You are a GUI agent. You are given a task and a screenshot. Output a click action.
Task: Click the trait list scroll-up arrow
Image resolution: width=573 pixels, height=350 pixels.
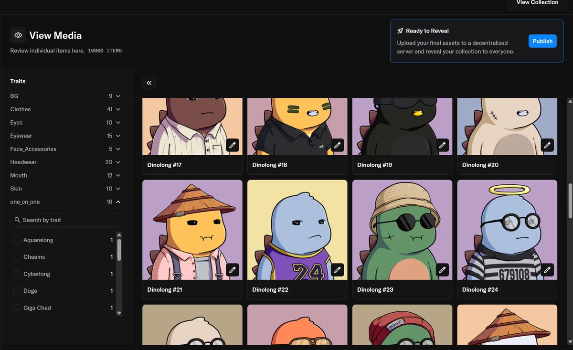coord(119,234)
